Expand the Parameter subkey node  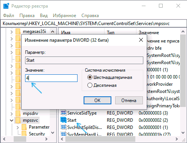18,127
